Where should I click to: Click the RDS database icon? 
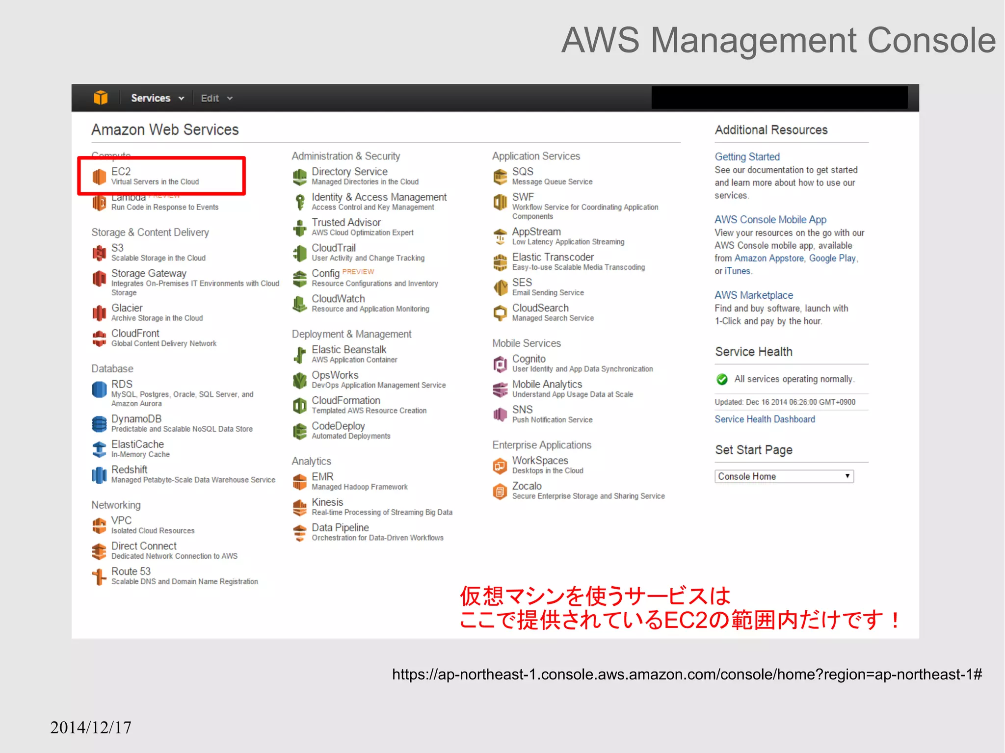[x=99, y=389]
